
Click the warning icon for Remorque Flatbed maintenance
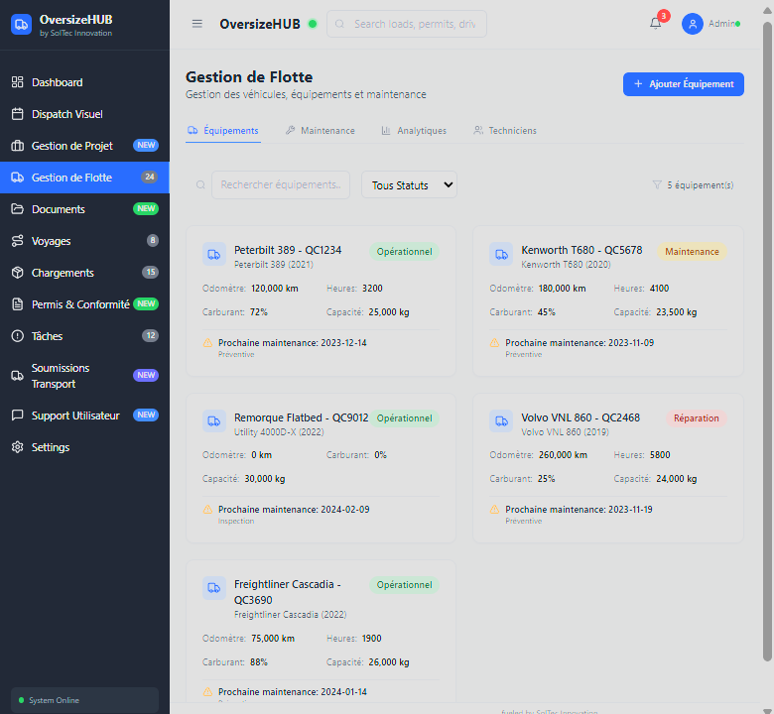[x=207, y=510]
